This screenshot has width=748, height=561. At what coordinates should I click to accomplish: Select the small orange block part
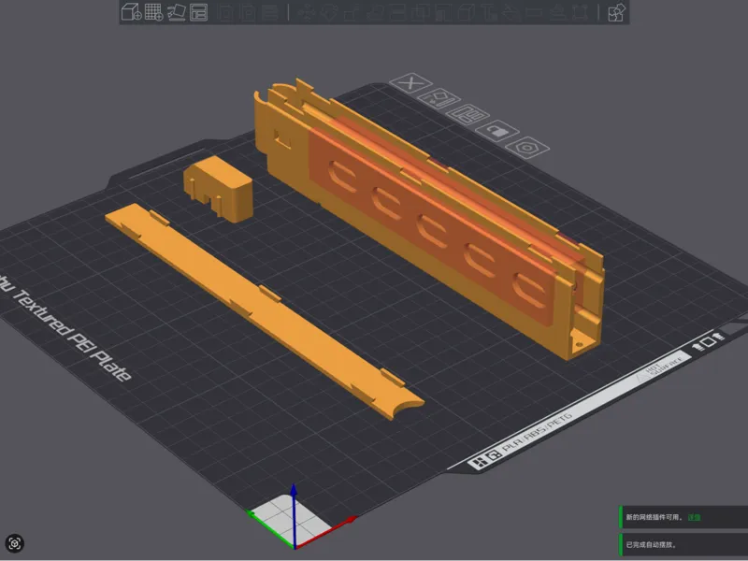218,189
